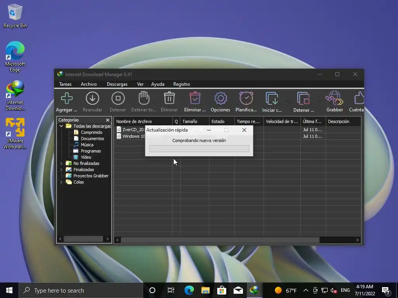Click the update check progress bar

point(199,149)
